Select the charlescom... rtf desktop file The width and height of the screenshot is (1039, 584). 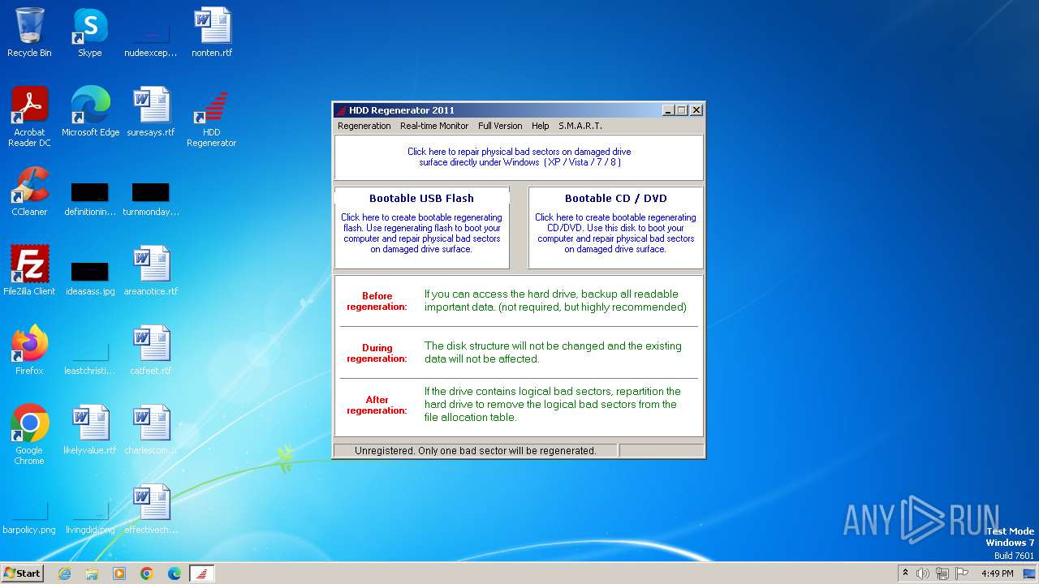pos(151,430)
